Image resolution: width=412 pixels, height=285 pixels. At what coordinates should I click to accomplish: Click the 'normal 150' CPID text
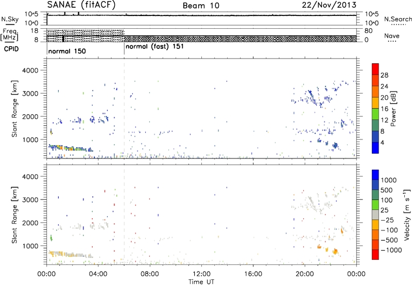67,51
